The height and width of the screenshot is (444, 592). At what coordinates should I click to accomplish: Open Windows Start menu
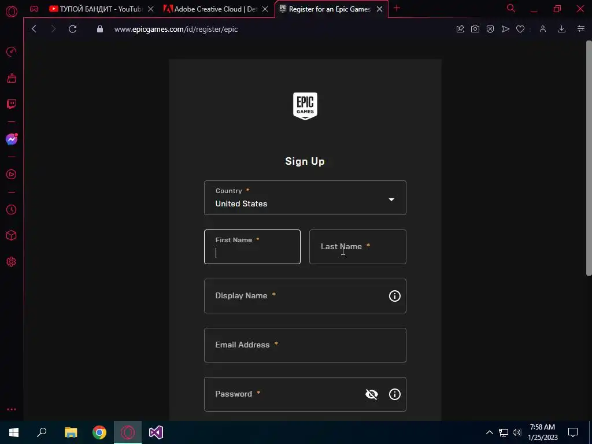[x=14, y=432]
